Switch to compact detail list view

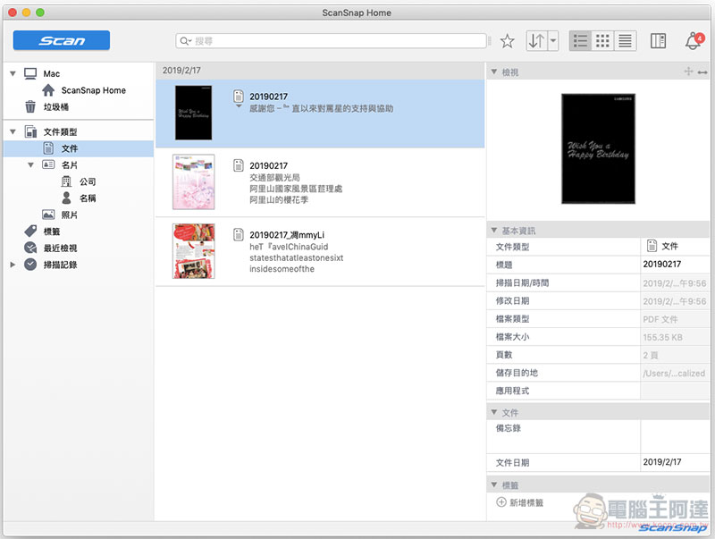[x=625, y=41]
